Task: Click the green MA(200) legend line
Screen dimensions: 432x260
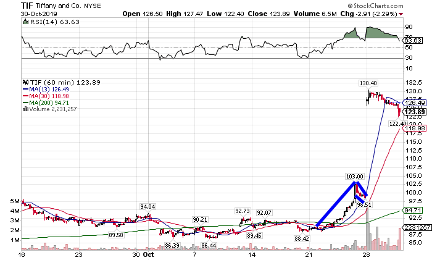Action: click(26, 103)
